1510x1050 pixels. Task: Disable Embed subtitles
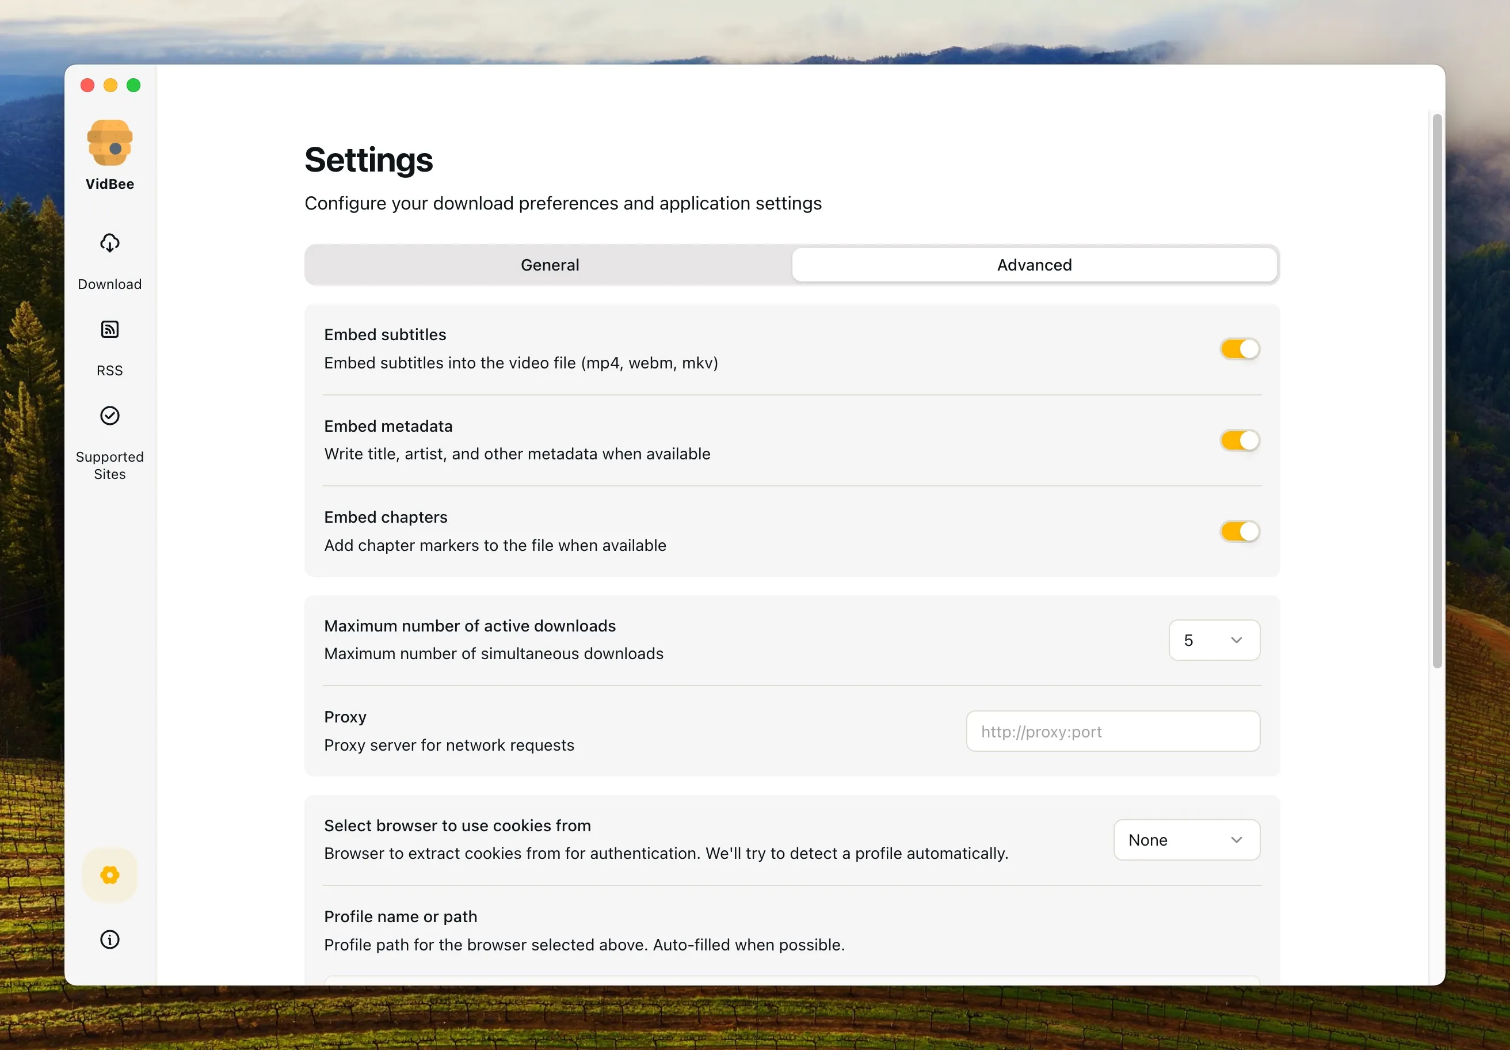(x=1239, y=349)
